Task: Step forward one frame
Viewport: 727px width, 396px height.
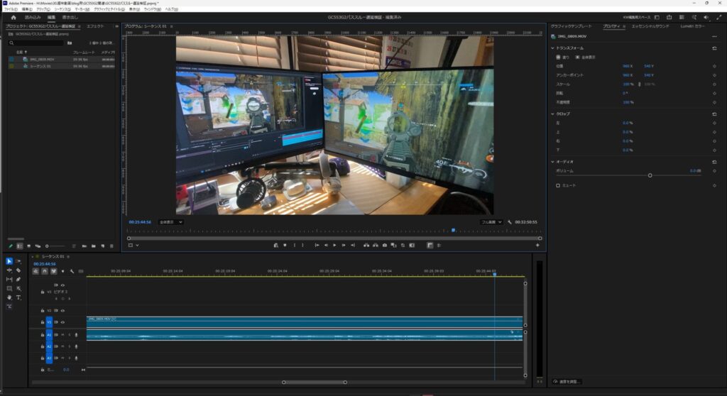Action: pyautogui.click(x=344, y=246)
